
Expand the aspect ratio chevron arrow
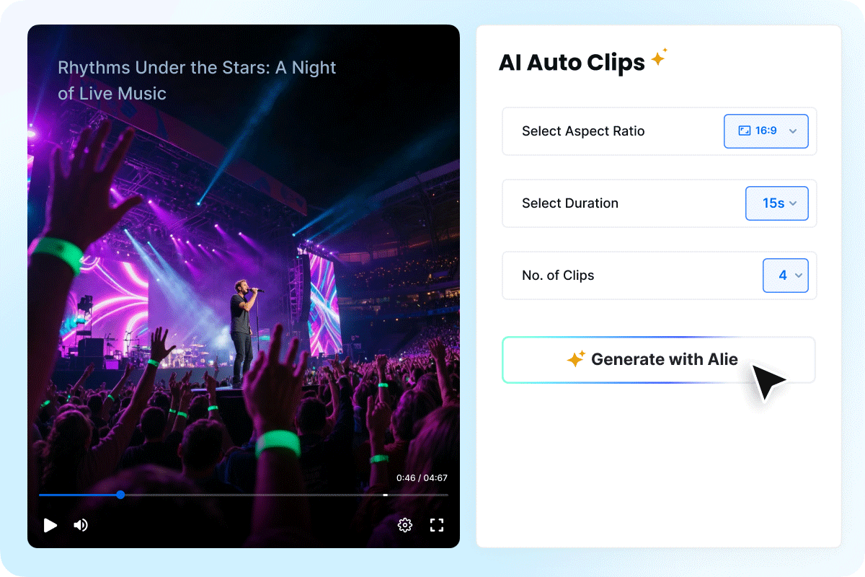click(793, 131)
